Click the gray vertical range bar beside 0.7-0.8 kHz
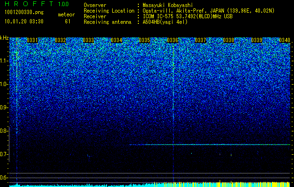This screenshot has width=294, height=187. 9,144
